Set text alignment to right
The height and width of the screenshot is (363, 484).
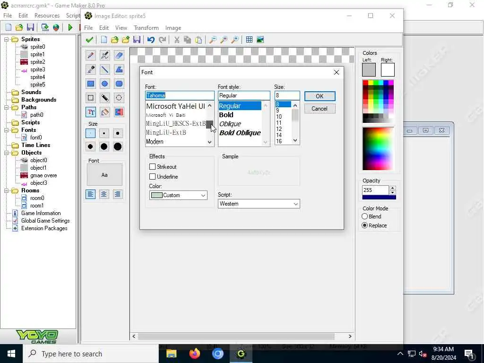click(118, 194)
